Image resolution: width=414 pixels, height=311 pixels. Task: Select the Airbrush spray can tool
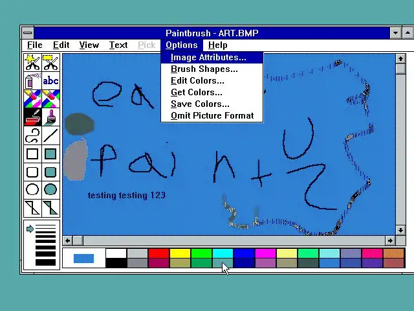point(32,80)
